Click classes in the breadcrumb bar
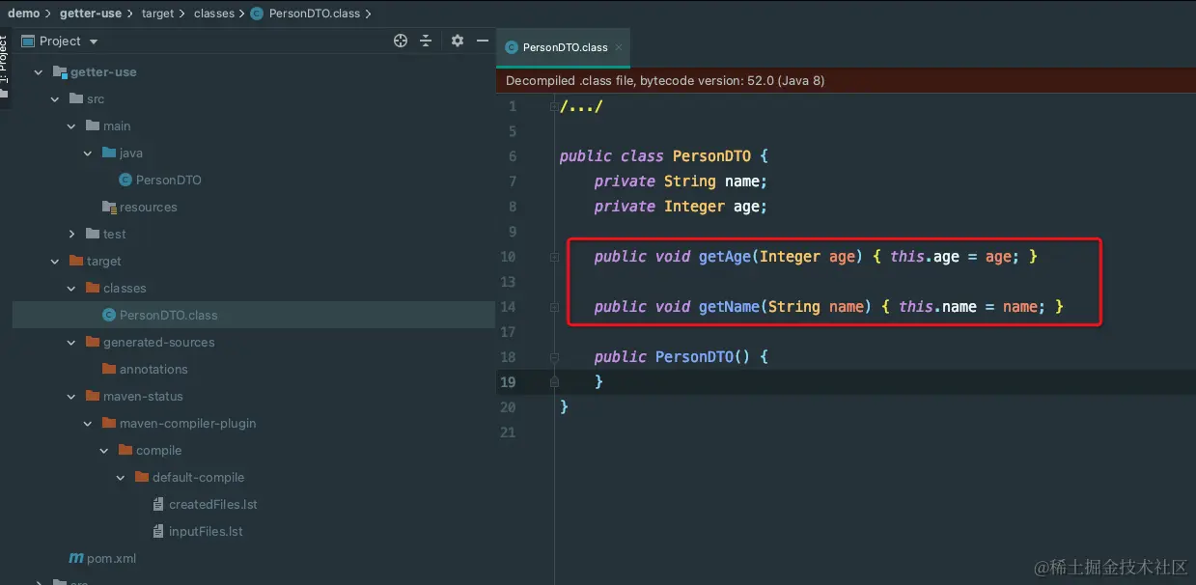Image resolution: width=1196 pixels, height=585 pixels. pyautogui.click(x=213, y=14)
